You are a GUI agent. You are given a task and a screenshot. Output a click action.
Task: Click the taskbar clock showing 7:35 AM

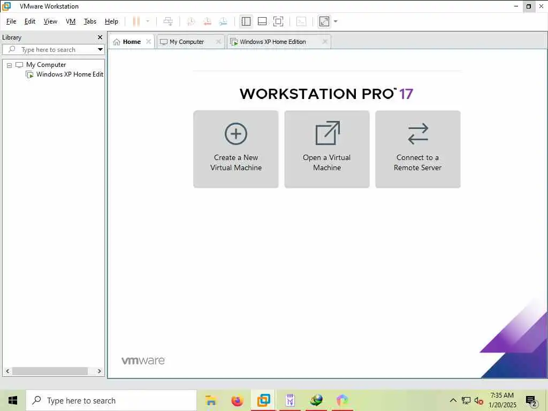point(502,400)
